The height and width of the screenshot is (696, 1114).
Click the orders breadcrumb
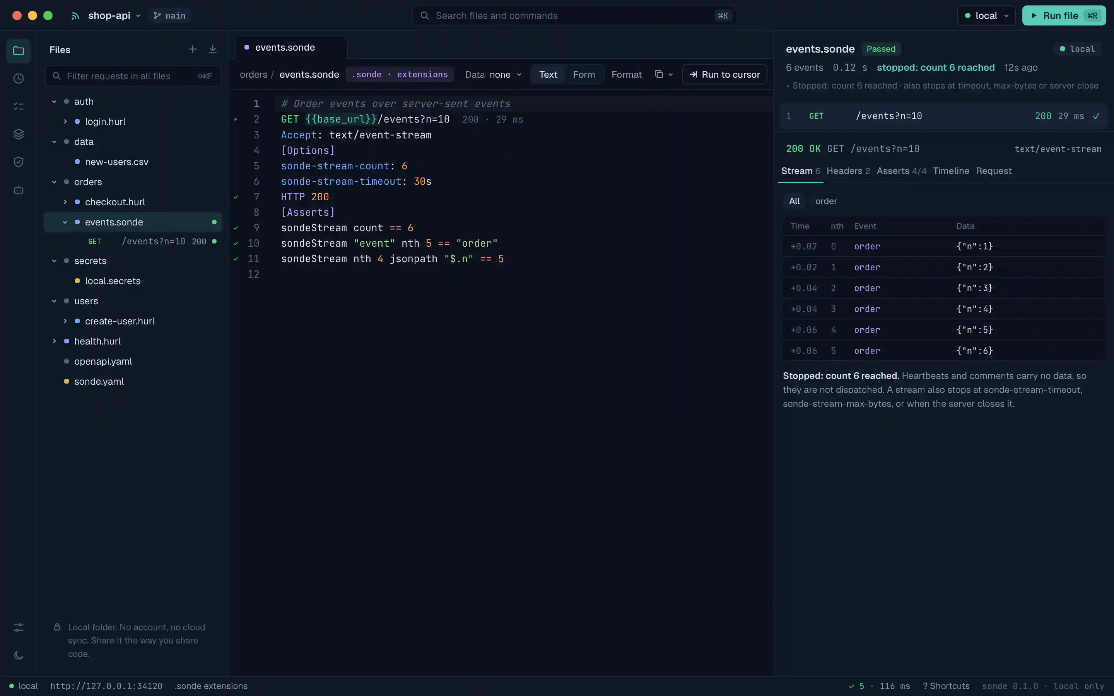click(x=253, y=74)
